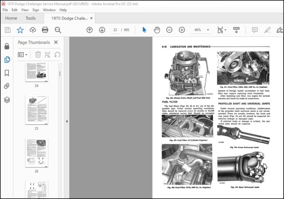Zoom in with plus icon
This screenshot has width=284, height=199.
coord(182,30)
